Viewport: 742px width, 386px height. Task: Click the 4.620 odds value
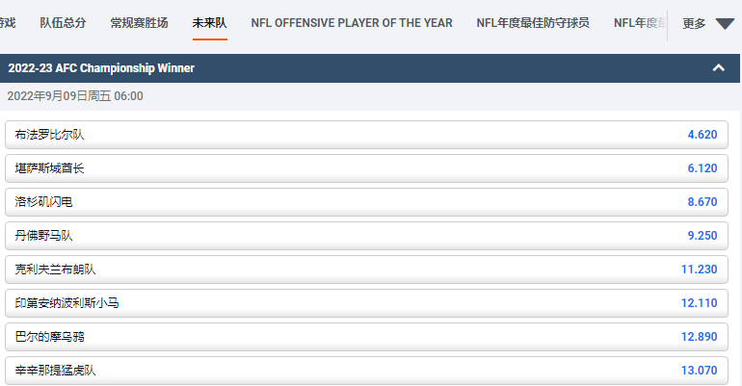point(702,135)
